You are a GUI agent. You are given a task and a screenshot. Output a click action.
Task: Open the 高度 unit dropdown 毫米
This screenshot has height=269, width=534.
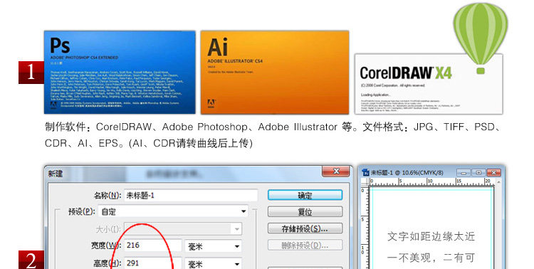coord(213,264)
